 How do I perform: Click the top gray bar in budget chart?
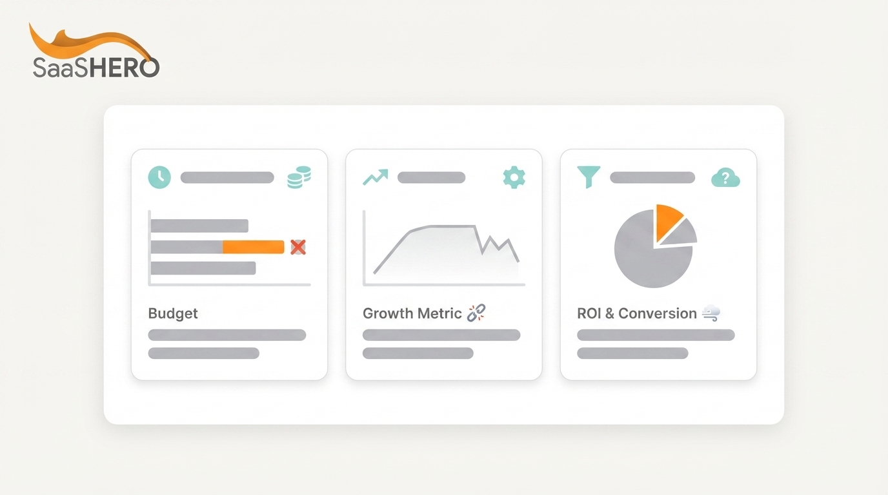point(199,226)
